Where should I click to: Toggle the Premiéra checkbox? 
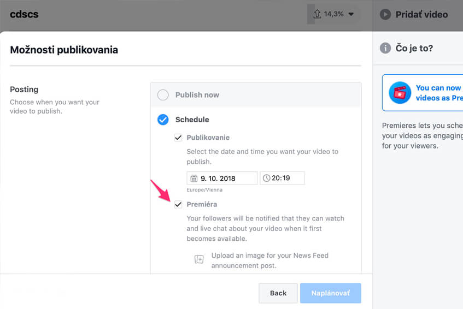178,204
